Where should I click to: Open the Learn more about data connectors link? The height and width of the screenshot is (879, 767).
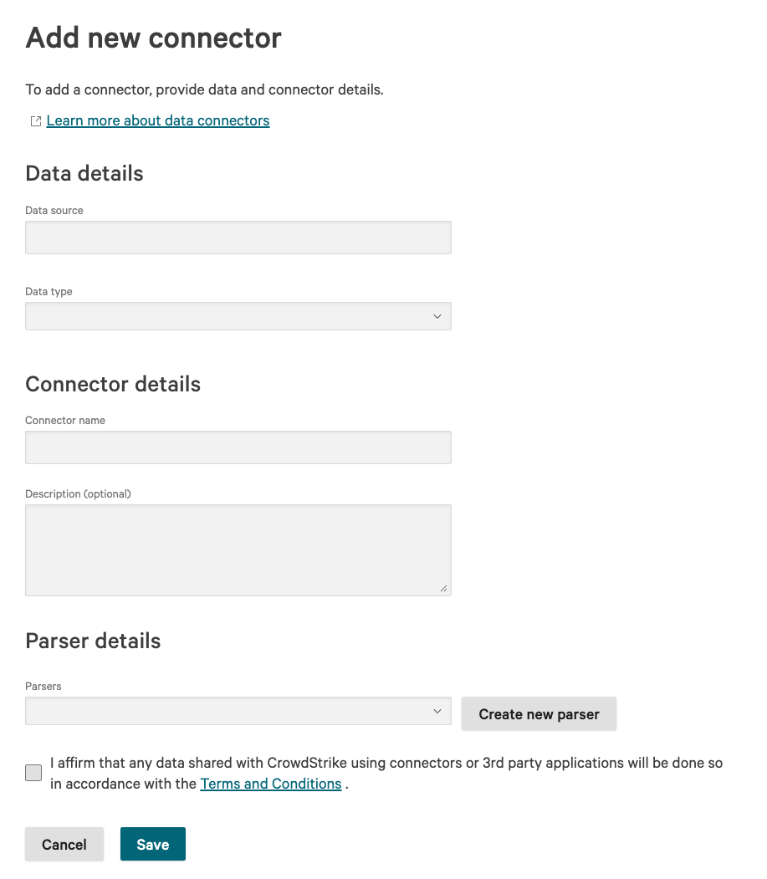coord(158,120)
